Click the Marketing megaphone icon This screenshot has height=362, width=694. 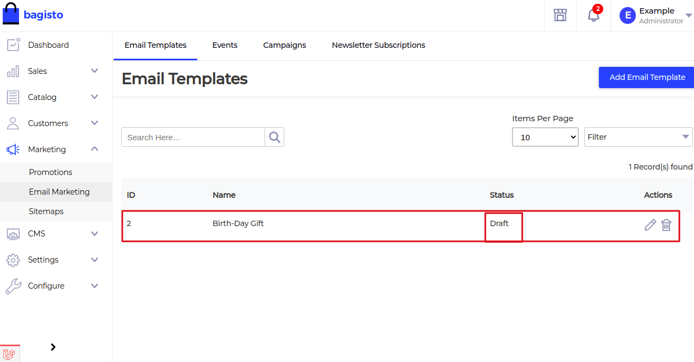pyautogui.click(x=13, y=149)
